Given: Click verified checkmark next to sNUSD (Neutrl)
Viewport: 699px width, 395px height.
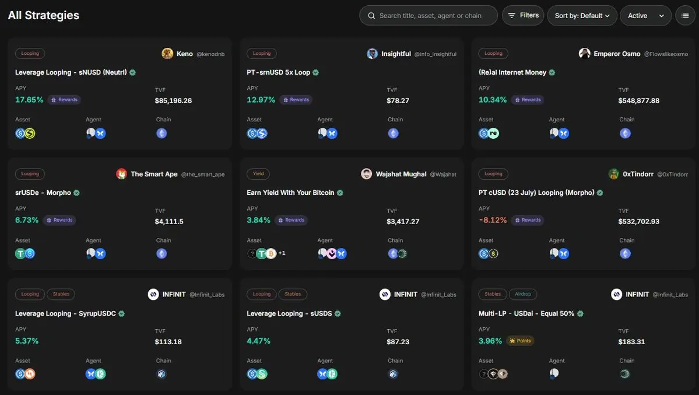Looking at the screenshot, I should [x=132, y=72].
